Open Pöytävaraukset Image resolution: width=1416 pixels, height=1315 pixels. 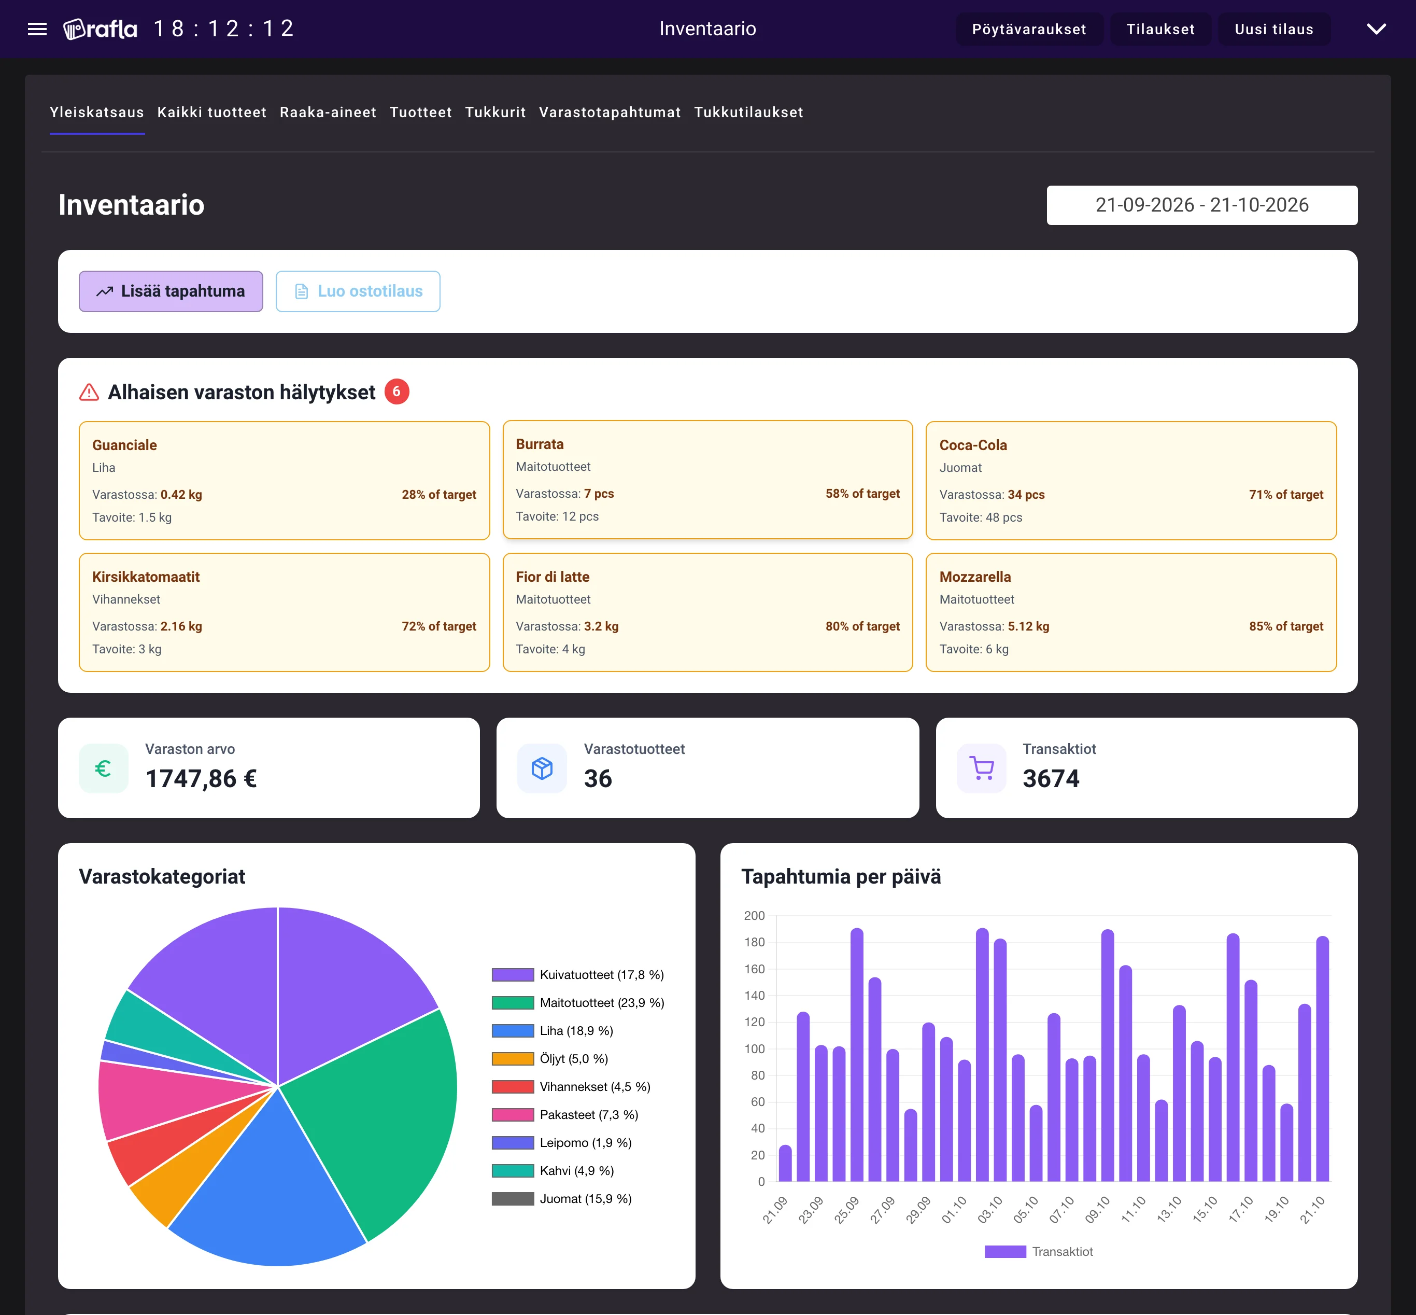pyautogui.click(x=1029, y=29)
